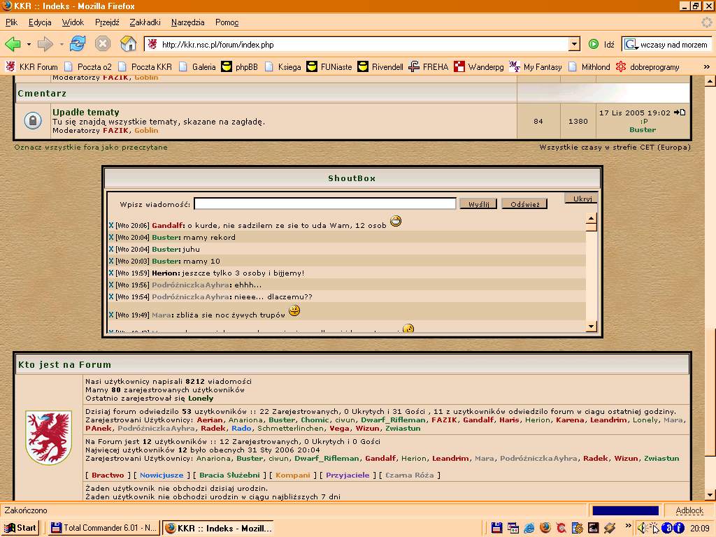Open the Kompani group link
This screenshot has height=537, width=716.
coord(293,475)
